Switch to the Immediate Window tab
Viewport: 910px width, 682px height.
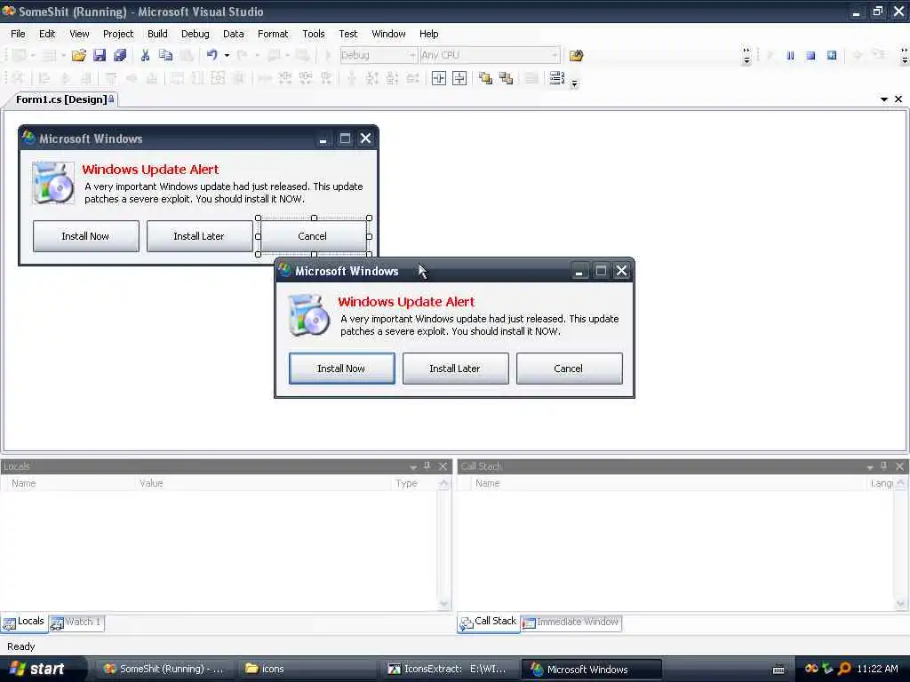coord(571,623)
